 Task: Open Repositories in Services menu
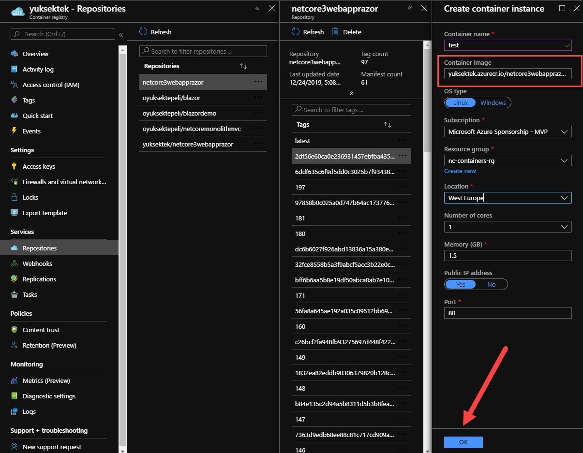click(x=59, y=248)
